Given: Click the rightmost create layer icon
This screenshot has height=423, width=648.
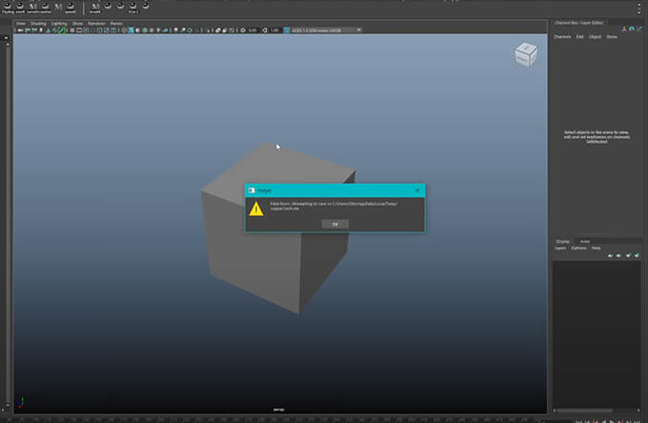Looking at the screenshot, I should point(636,255).
